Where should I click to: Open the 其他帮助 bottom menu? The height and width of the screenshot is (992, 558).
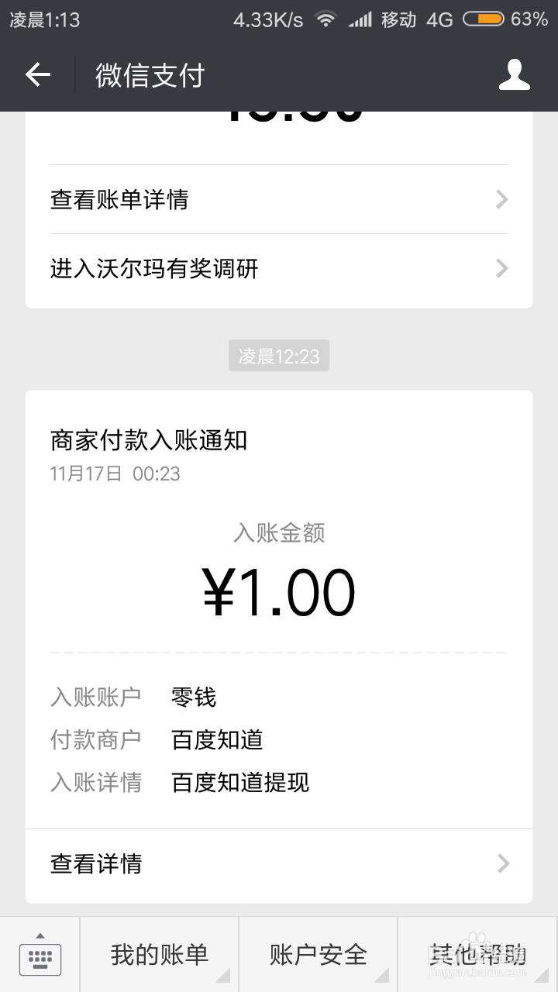477,955
